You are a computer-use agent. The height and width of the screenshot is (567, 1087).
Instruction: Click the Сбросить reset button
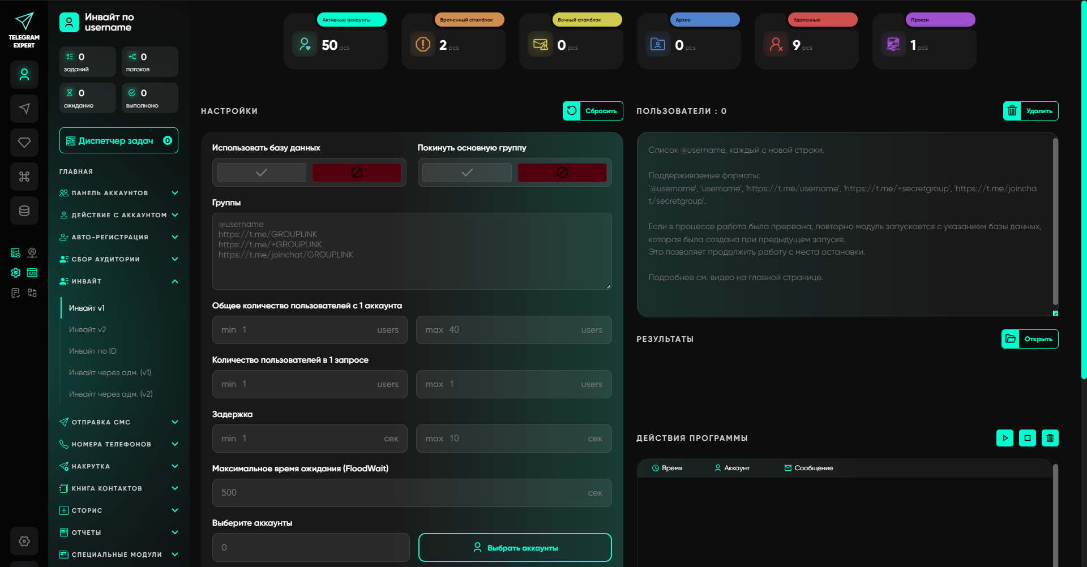point(593,111)
